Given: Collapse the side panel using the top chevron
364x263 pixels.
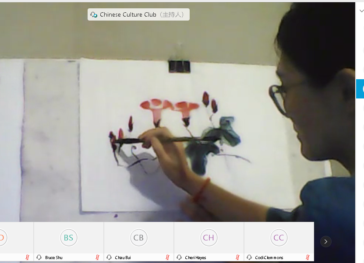Looking at the screenshot, I should tap(361, 11).
